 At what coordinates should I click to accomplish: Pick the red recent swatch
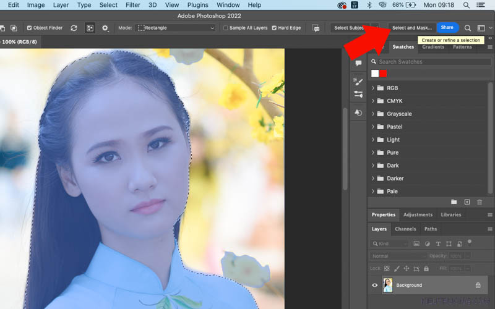click(383, 74)
